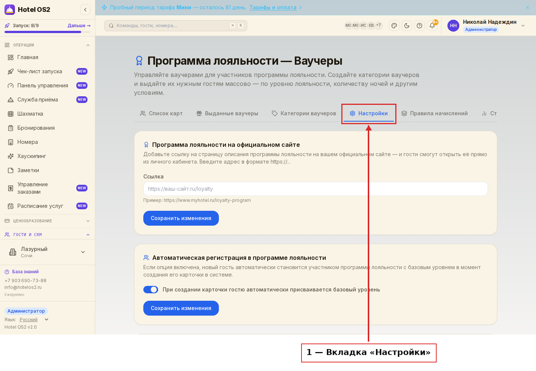Open the language dropdown Русский
The width and height of the screenshot is (536, 371).
[x=34, y=320]
